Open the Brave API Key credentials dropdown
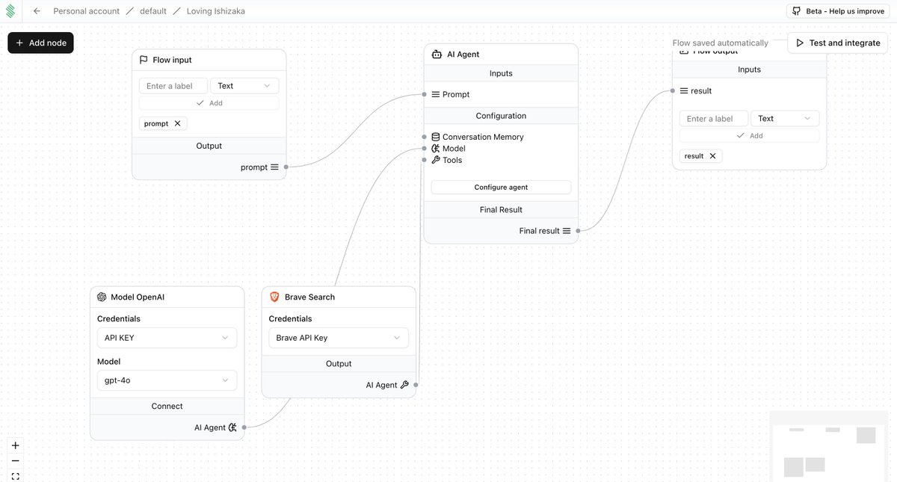897x482 pixels. tap(339, 338)
